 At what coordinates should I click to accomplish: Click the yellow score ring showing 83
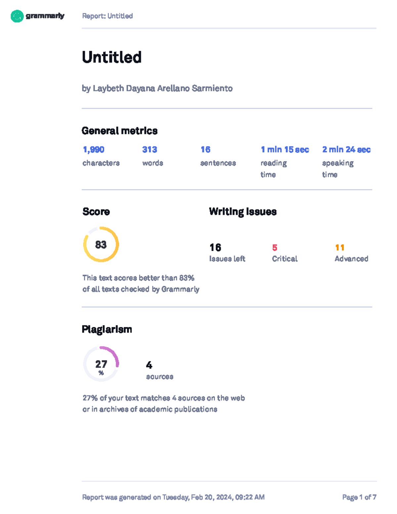point(101,245)
